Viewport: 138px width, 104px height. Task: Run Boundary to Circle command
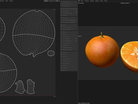pos(69,48)
